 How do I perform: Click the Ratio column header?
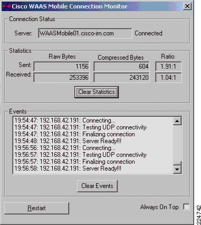point(168,57)
